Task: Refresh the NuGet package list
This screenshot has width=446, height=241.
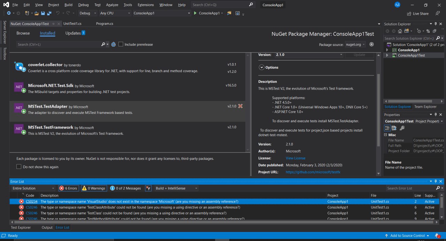Action: 113,44
